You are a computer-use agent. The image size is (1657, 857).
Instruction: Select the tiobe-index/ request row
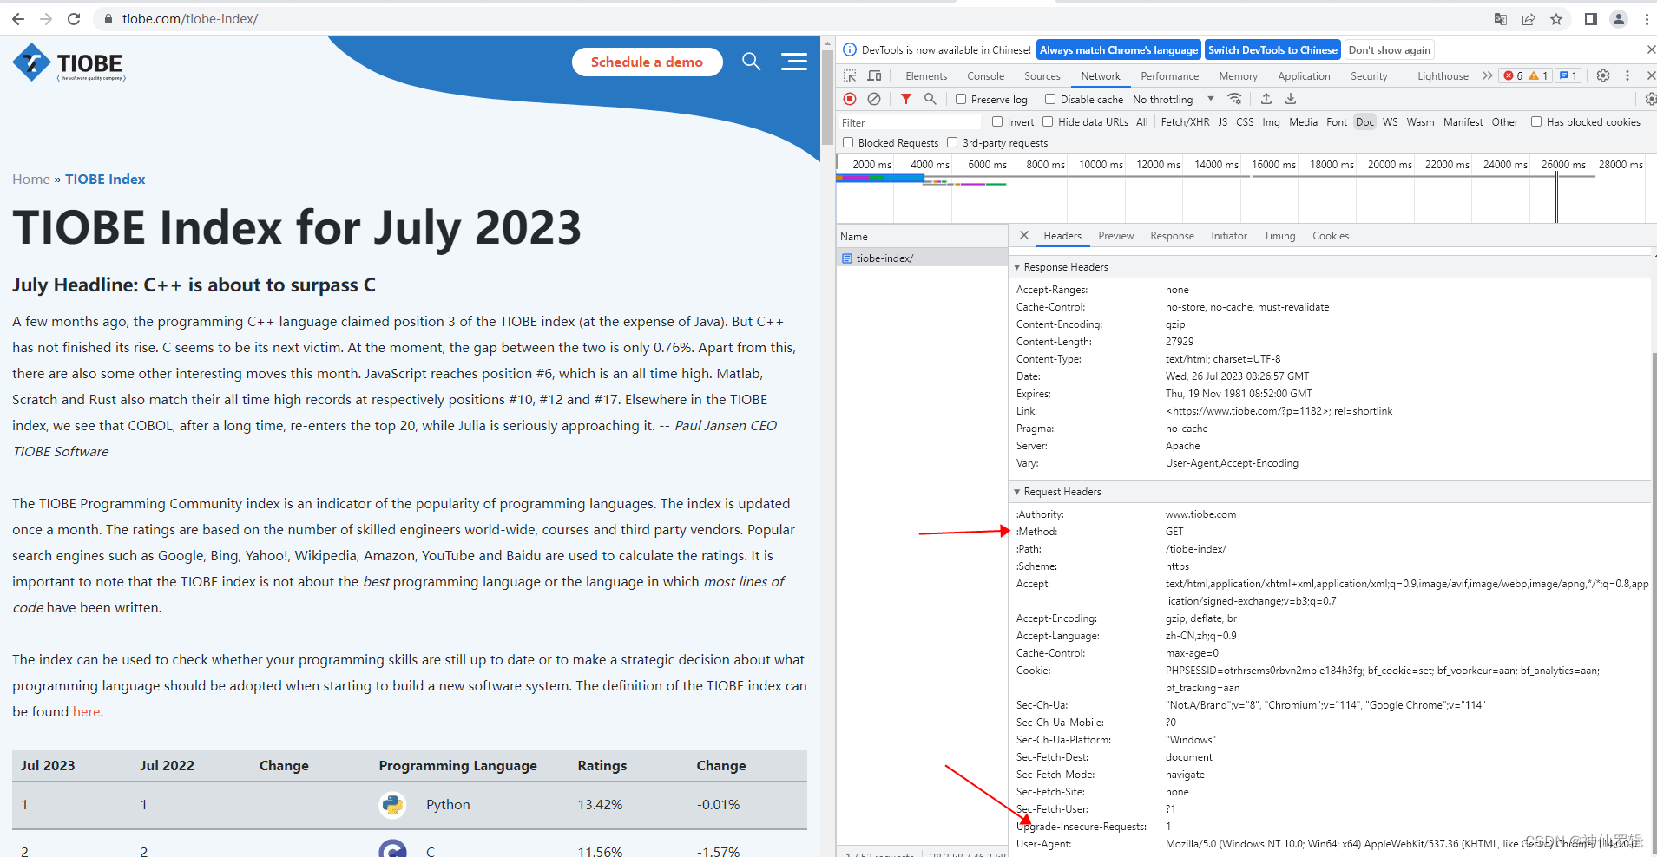pyautogui.click(x=922, y=258)
